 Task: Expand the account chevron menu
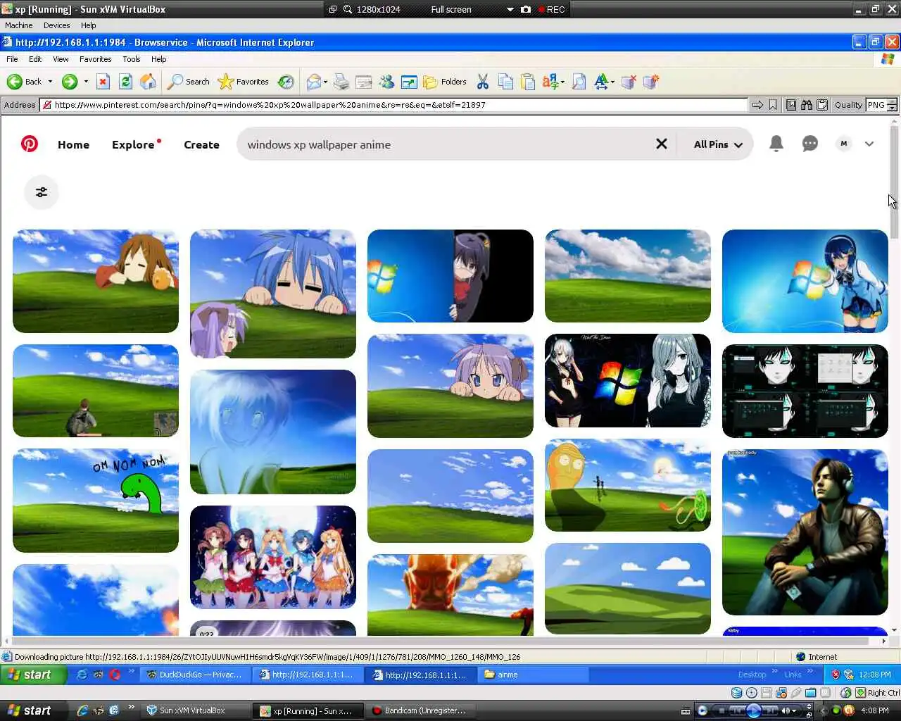click(x=869, y=144)
